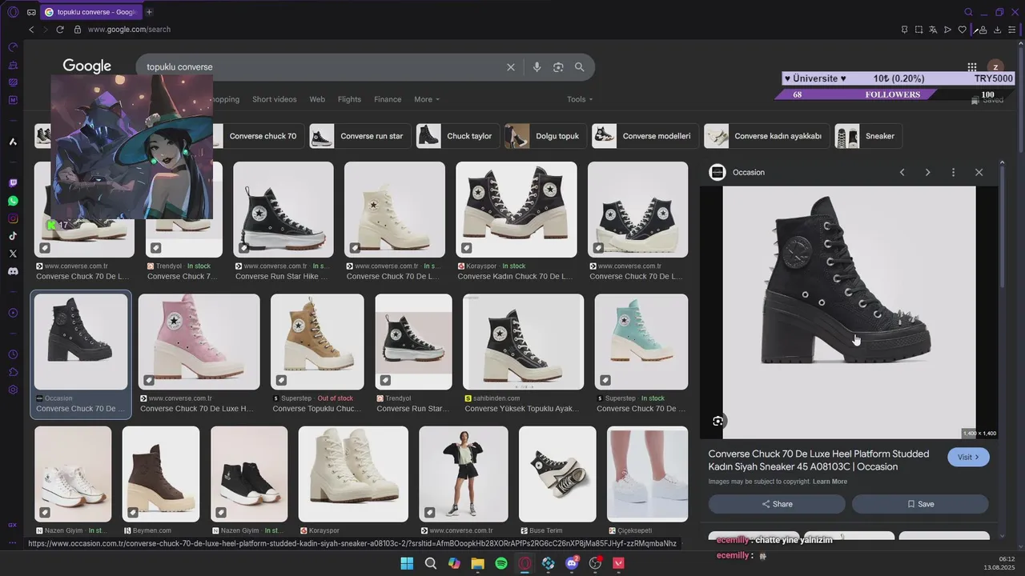The height and width of the screenshot is (576, 1025).
Task: Open TikTok in the Opera sidebar
Action: pos(13,236)
